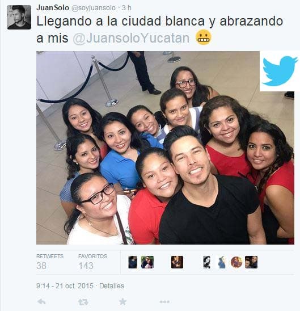Open circular round favoriter avatar
300x311 pixels.
(236, 262)
